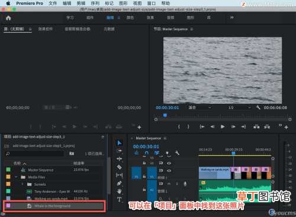
Task: Click the Lift button in Program monitor
Action: tap(256, 126)
